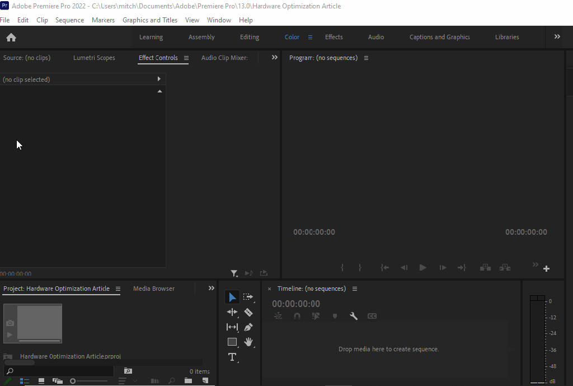Click the Home icon
This screenshot has height=386, width=573.
point(11,38)
